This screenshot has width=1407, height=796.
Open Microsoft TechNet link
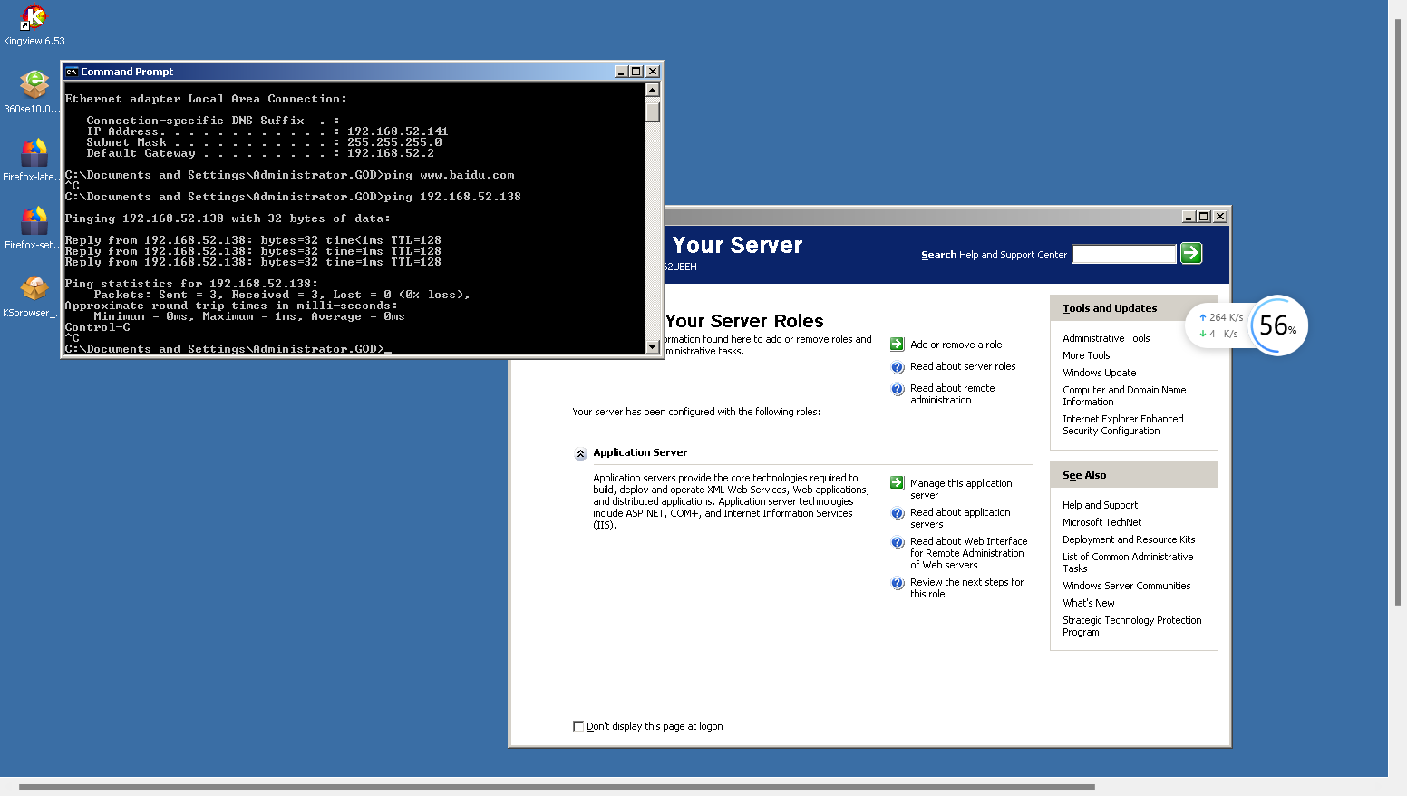tap(1101, 522)
